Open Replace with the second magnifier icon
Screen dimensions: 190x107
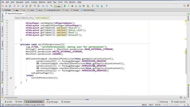pyautogui.click(x=39, y=6)
